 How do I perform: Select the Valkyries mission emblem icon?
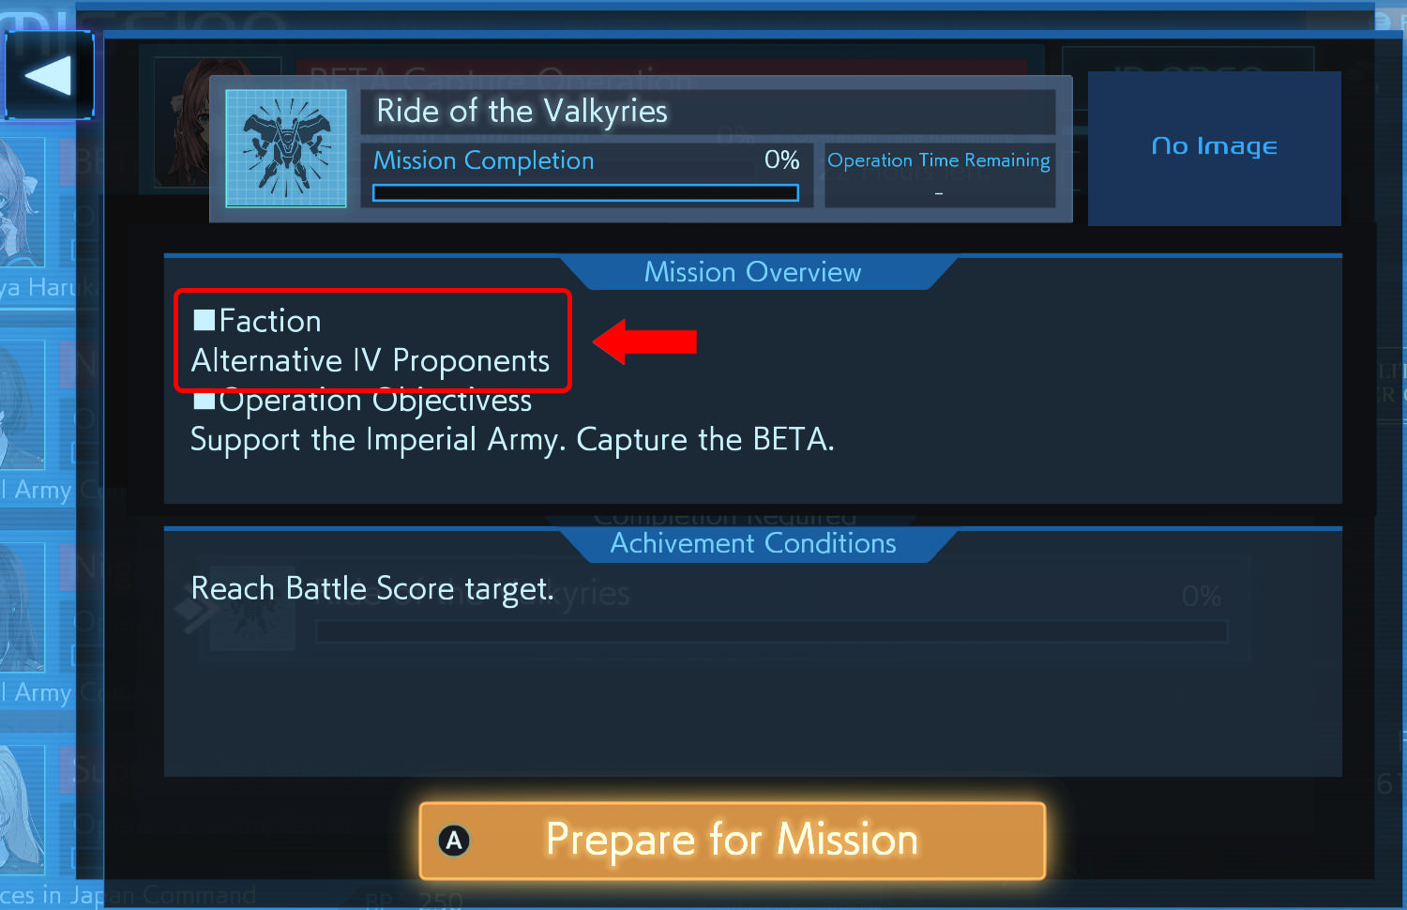point(286,148)
